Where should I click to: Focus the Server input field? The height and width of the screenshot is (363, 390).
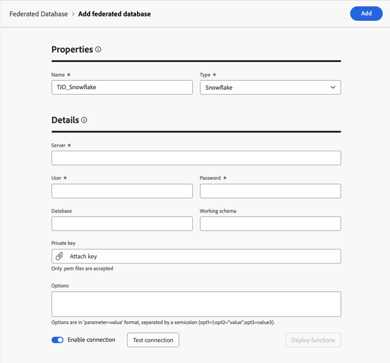[x=196, y=158]
